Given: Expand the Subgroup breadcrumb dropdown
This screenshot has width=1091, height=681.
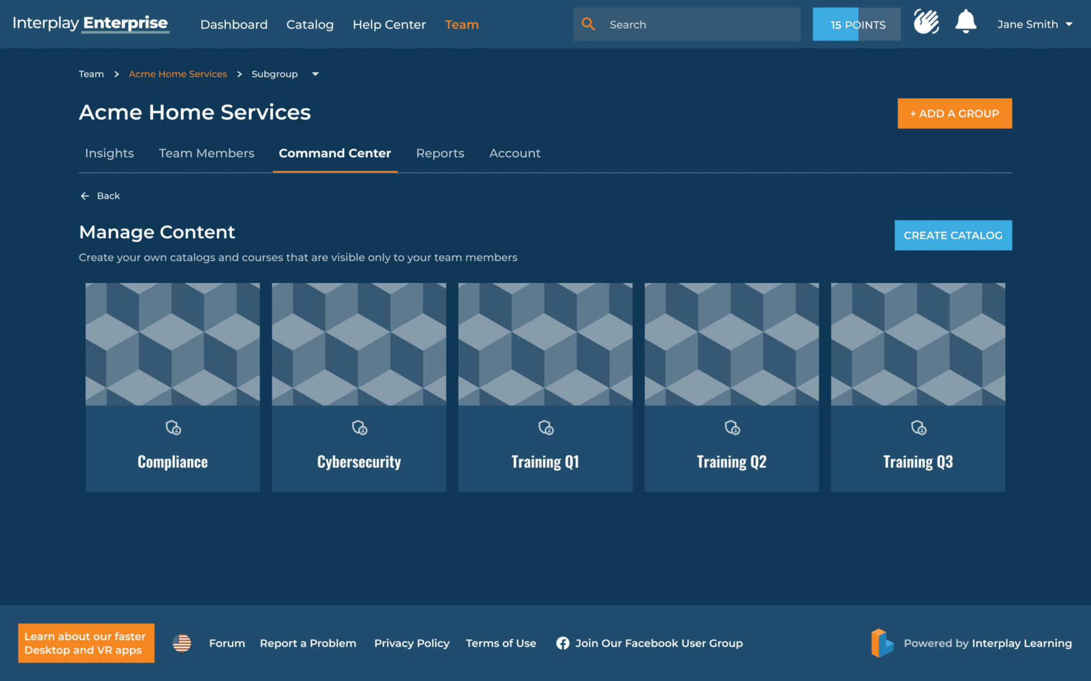Looking at the screenshot, I should (x=315, y=74).
